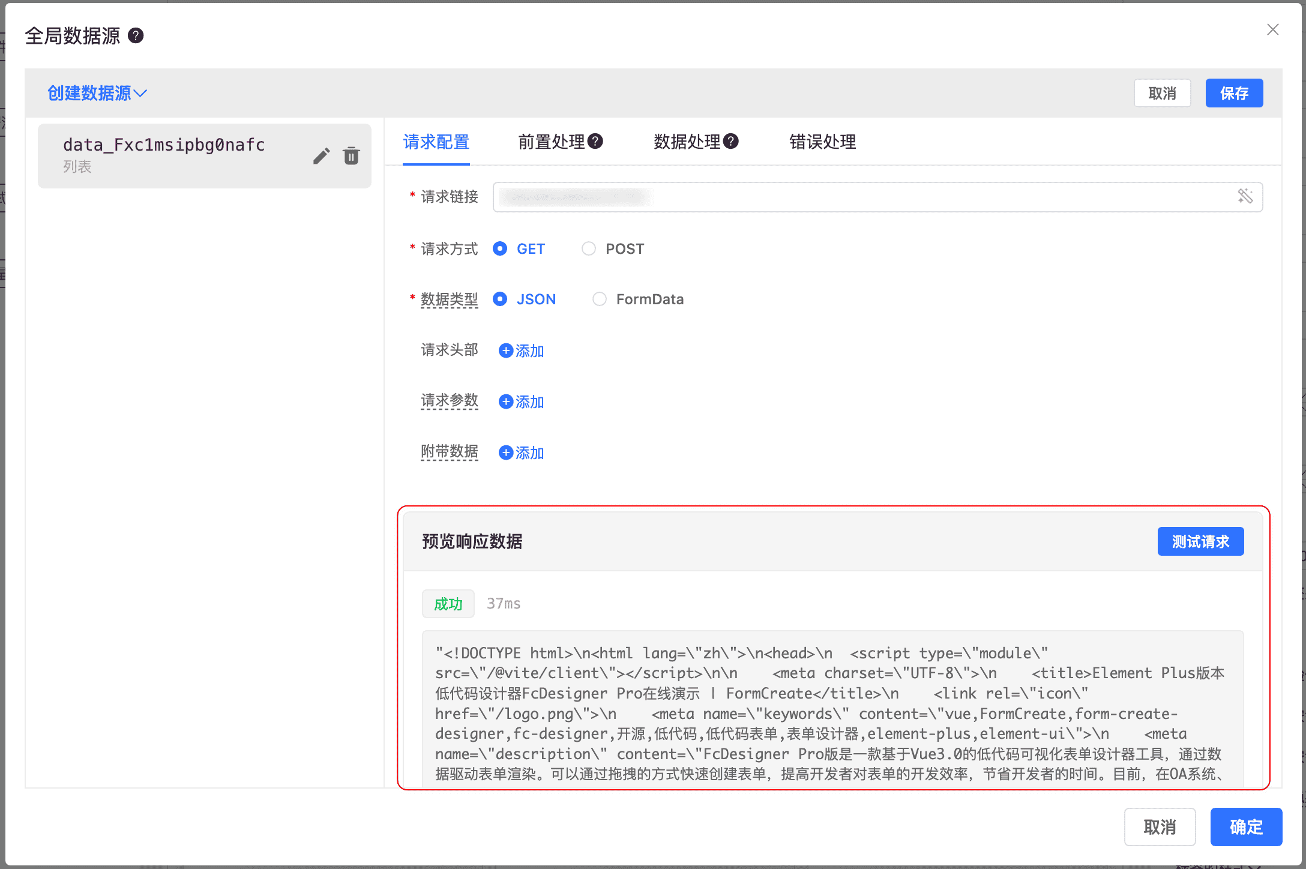Confirm the dialog with 确定
Viewport: 1306px width, 869px height.
[1246, 827]
